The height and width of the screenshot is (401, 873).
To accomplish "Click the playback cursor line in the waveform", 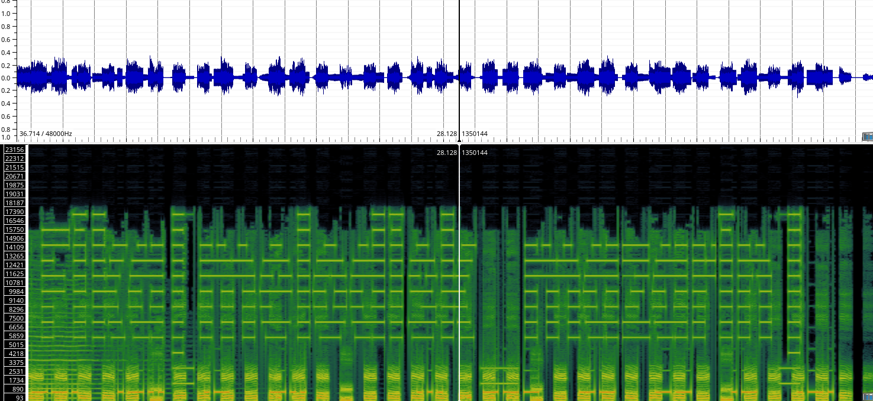I will tap(460, 71).
